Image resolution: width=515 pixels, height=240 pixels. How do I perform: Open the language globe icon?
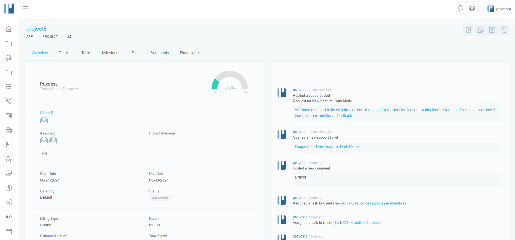472,8
